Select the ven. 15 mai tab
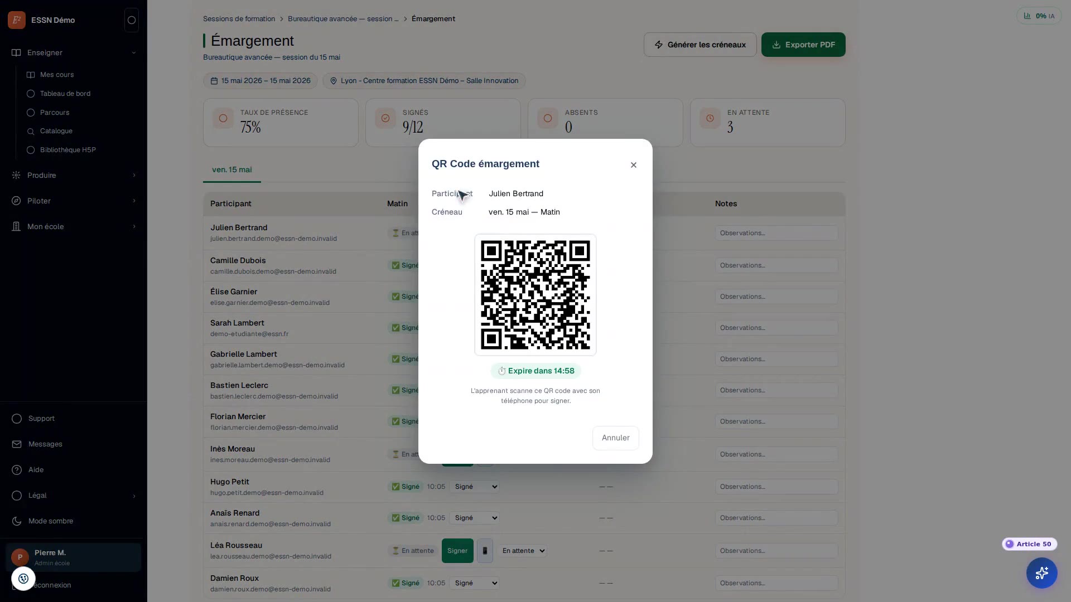The width and height of the screenshot is (1071, 602). point(232,170)
